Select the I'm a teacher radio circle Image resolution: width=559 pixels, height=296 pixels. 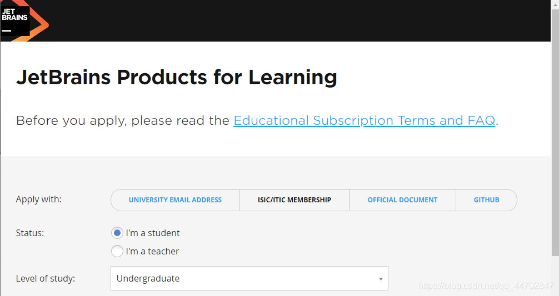[117, 251]
